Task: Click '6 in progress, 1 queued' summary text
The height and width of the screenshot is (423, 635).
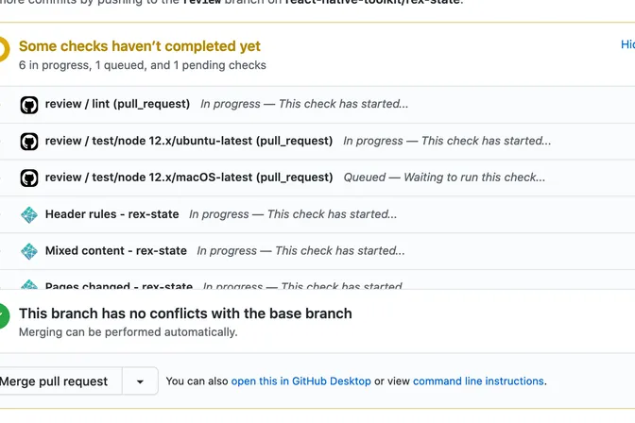Action: (x=142, y=65)
